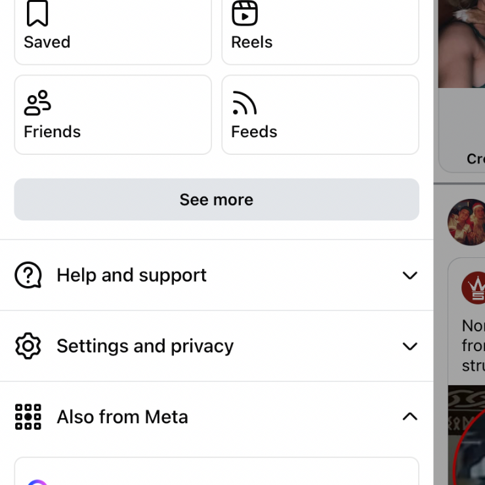Click the Settings gear icon
Screen dimensions: 485x485
[x=28, y=346]
